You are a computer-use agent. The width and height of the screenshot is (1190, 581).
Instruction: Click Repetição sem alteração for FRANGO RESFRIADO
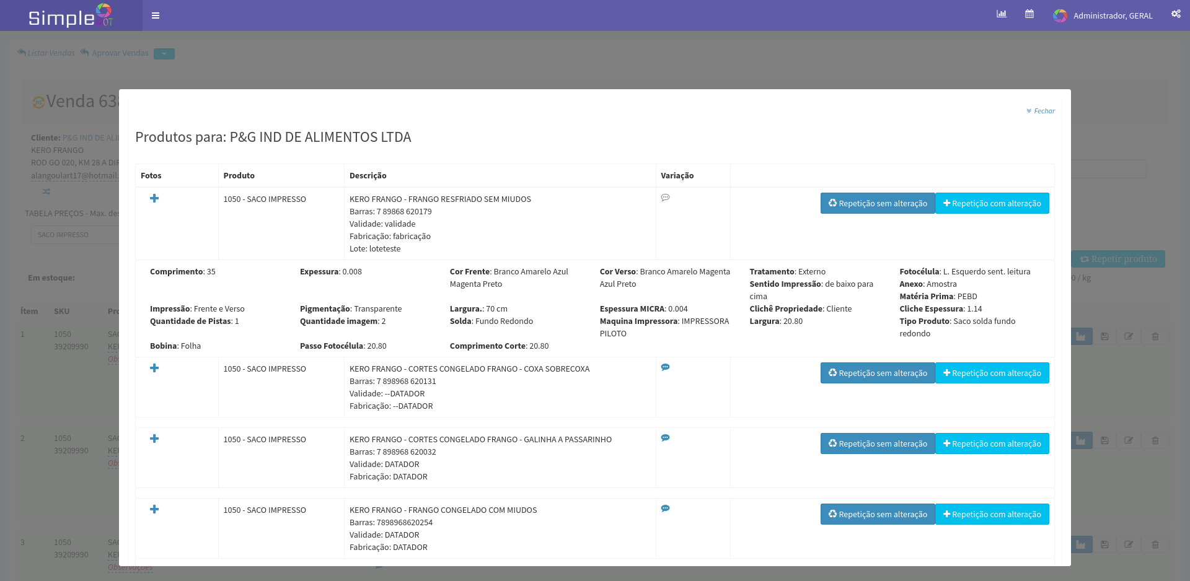tap(877, 203)
